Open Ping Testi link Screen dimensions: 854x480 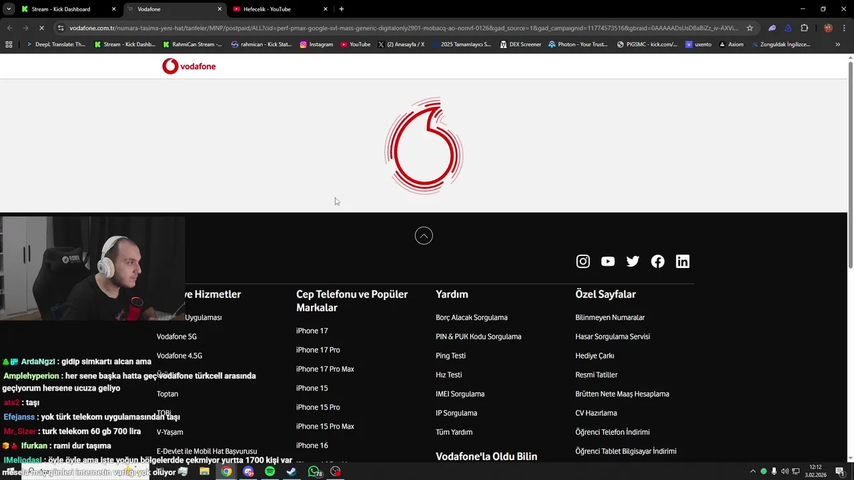[x=450, y=355]
